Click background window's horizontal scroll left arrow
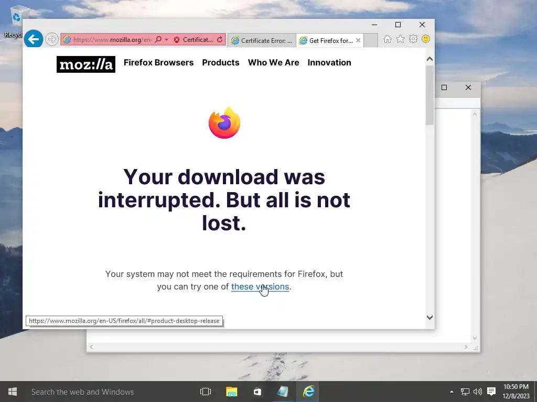The height and width of the screenshot is (402, 537). (x=91, y=347)
